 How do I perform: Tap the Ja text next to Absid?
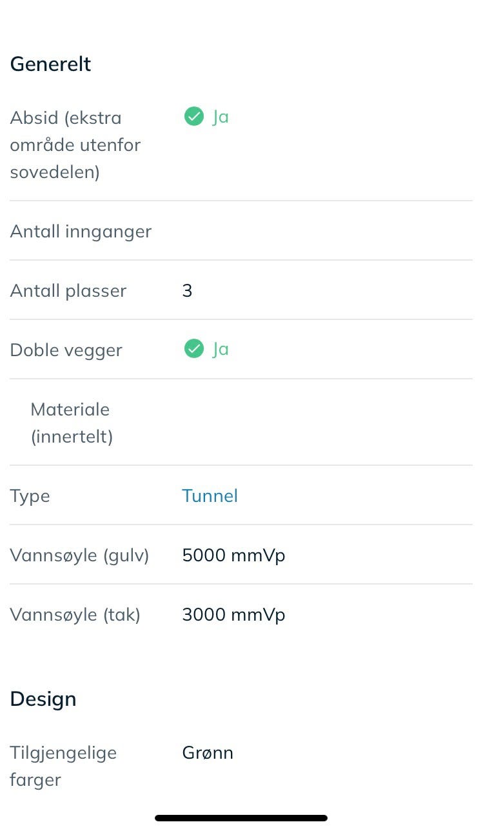(221, 117)
